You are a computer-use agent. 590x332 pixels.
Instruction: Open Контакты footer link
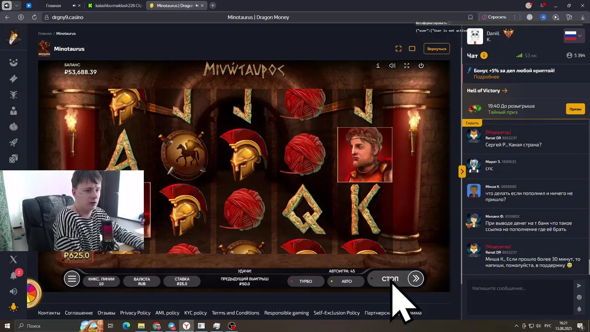[49, 313]
